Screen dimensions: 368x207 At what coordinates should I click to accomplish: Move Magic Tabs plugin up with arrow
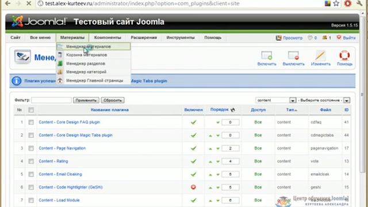pos(210,136)
